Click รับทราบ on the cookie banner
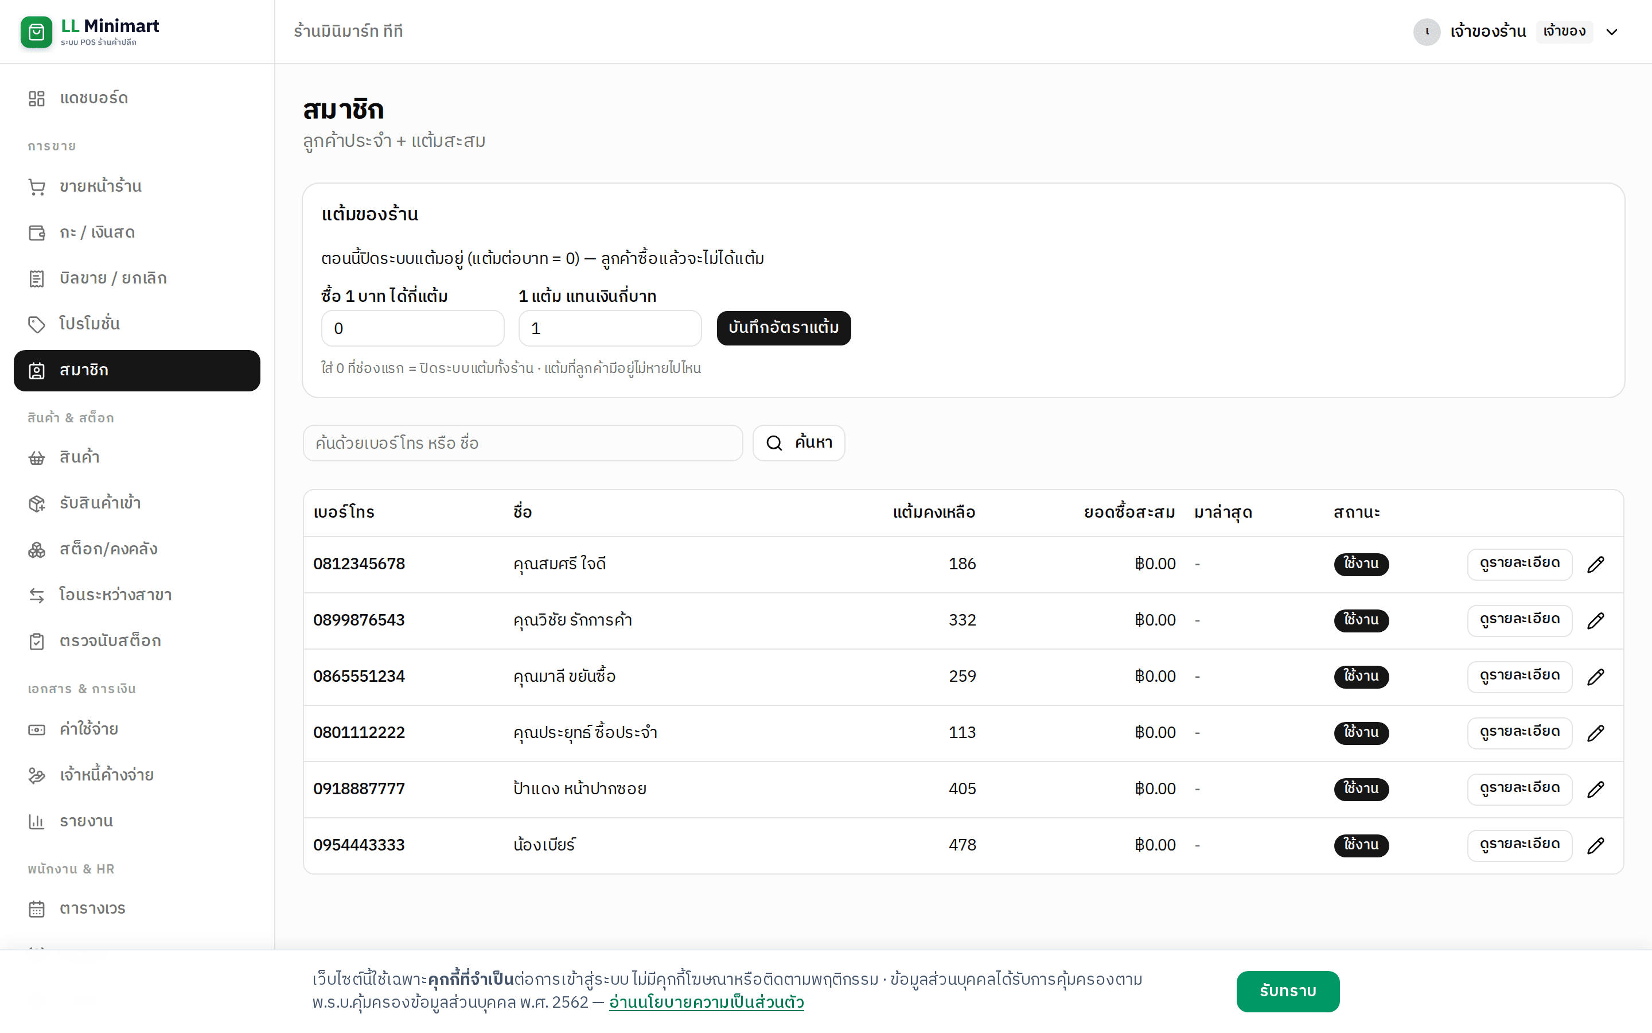This screenshot has height=1033, width=1652. pyautogui.click(x=1287, y=991)
